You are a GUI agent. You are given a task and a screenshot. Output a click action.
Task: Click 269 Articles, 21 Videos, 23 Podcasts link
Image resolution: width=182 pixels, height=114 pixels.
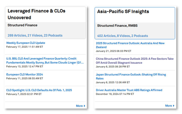coord(35,35)
